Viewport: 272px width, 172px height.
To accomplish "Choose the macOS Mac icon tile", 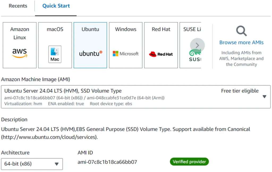I will pos(55,45).
